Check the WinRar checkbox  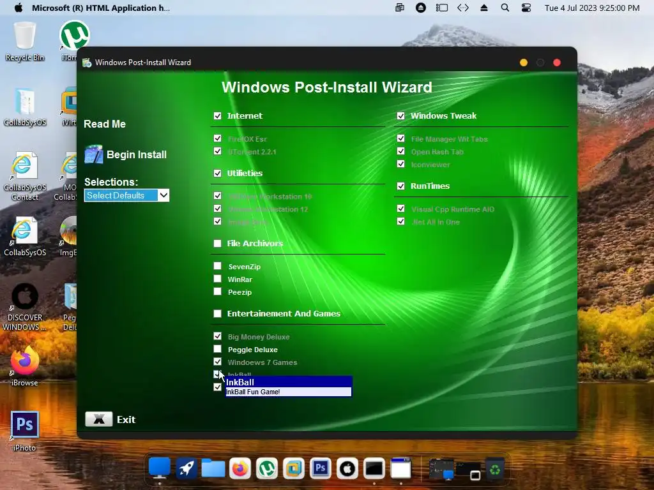point(217,279)
